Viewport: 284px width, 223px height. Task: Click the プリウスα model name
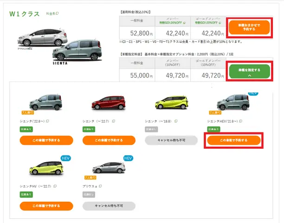coord(90,186)
